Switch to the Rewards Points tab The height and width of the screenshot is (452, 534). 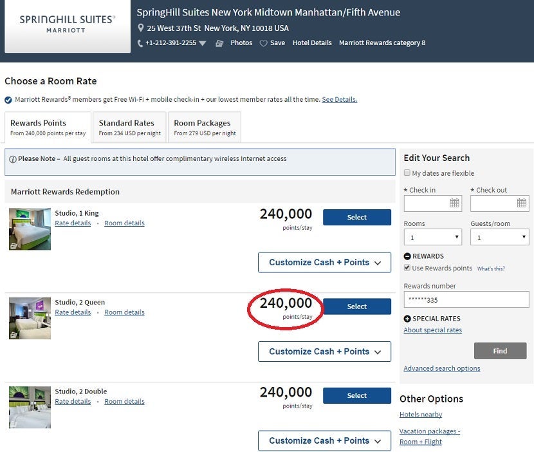(48, 127)
